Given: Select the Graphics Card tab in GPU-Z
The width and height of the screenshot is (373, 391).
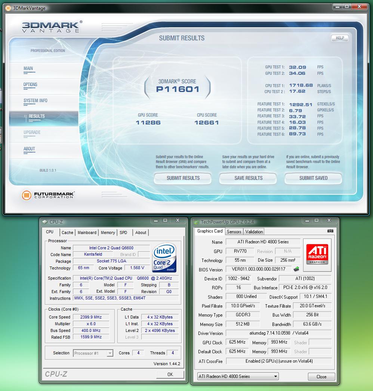Looking at the screenshot, I should (x=210, y=231).
